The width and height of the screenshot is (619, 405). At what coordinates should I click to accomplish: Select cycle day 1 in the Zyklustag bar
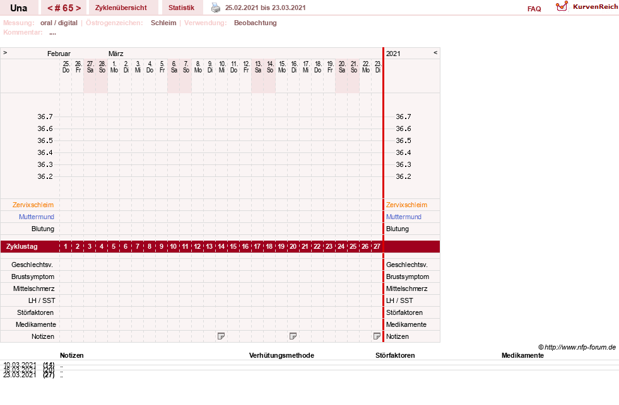pos(66,246)
